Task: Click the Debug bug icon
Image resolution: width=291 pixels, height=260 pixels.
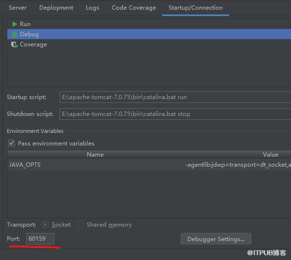Action: (x=15, y=34)
